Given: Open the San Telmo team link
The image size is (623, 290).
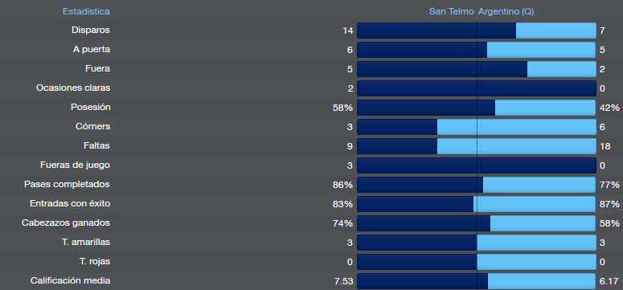Looking at the screenshot, I should click(451, 11).
